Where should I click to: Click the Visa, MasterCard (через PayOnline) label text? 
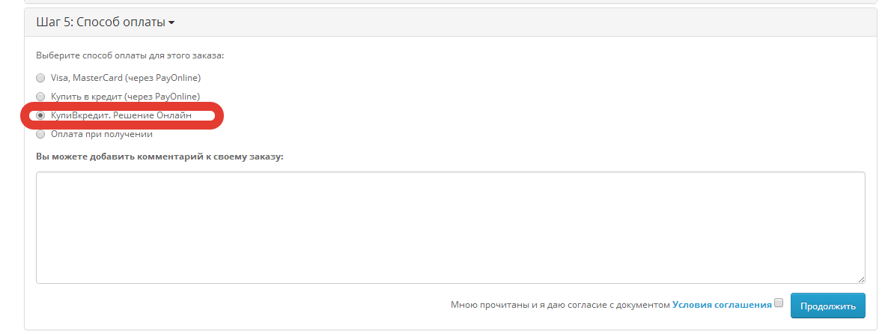(126, 78)
